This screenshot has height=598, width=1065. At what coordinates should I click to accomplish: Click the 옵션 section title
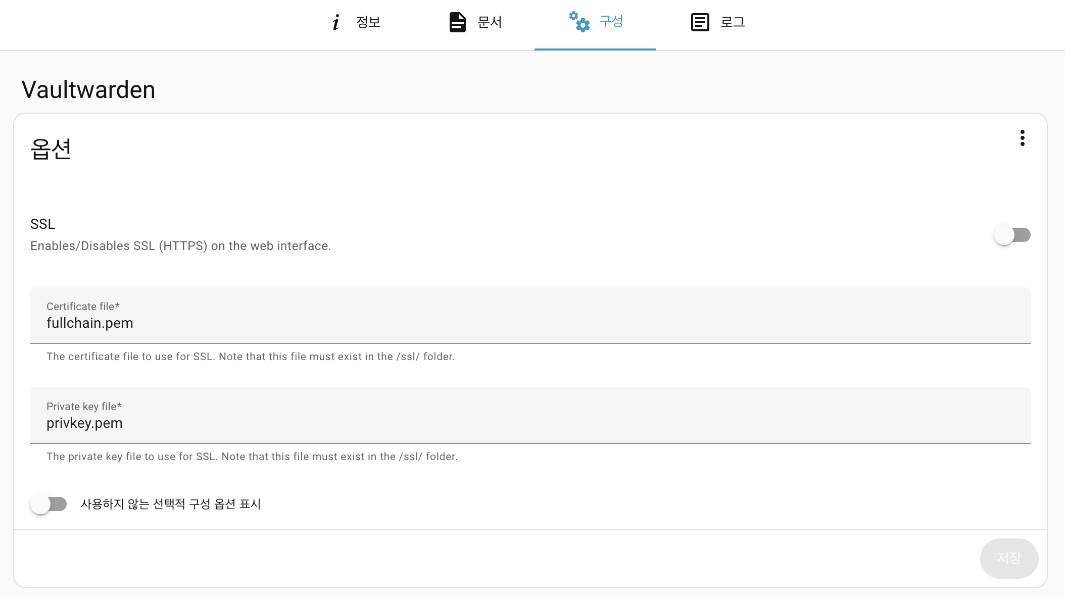coord(51,149)
